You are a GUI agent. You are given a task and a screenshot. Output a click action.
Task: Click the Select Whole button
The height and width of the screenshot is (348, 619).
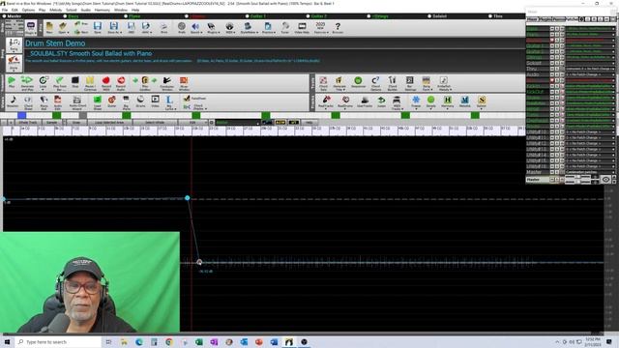click(155, 123)
